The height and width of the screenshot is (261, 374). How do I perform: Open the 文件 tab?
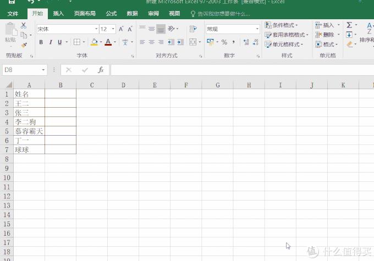pos(13,14)
